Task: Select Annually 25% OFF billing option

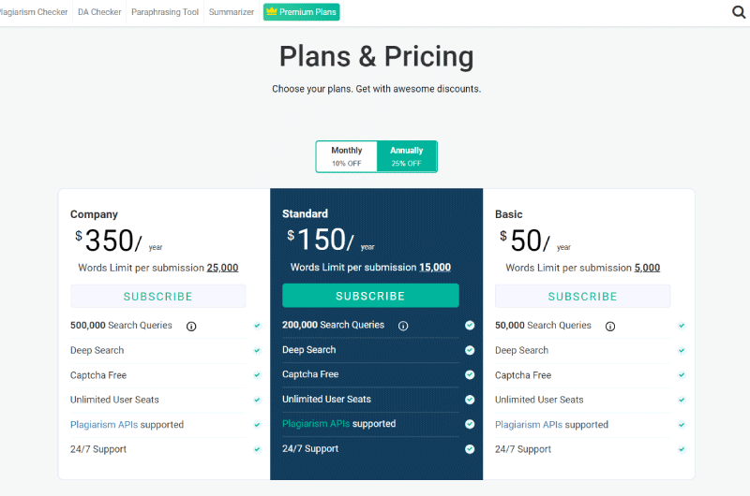Action: click(x=407, y=156)
